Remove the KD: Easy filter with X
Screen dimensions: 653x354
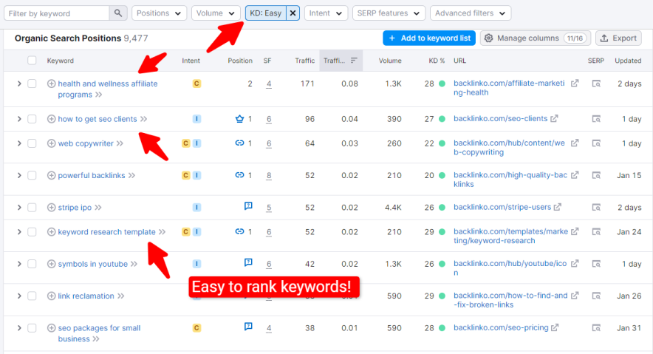(x=293, y=13)
